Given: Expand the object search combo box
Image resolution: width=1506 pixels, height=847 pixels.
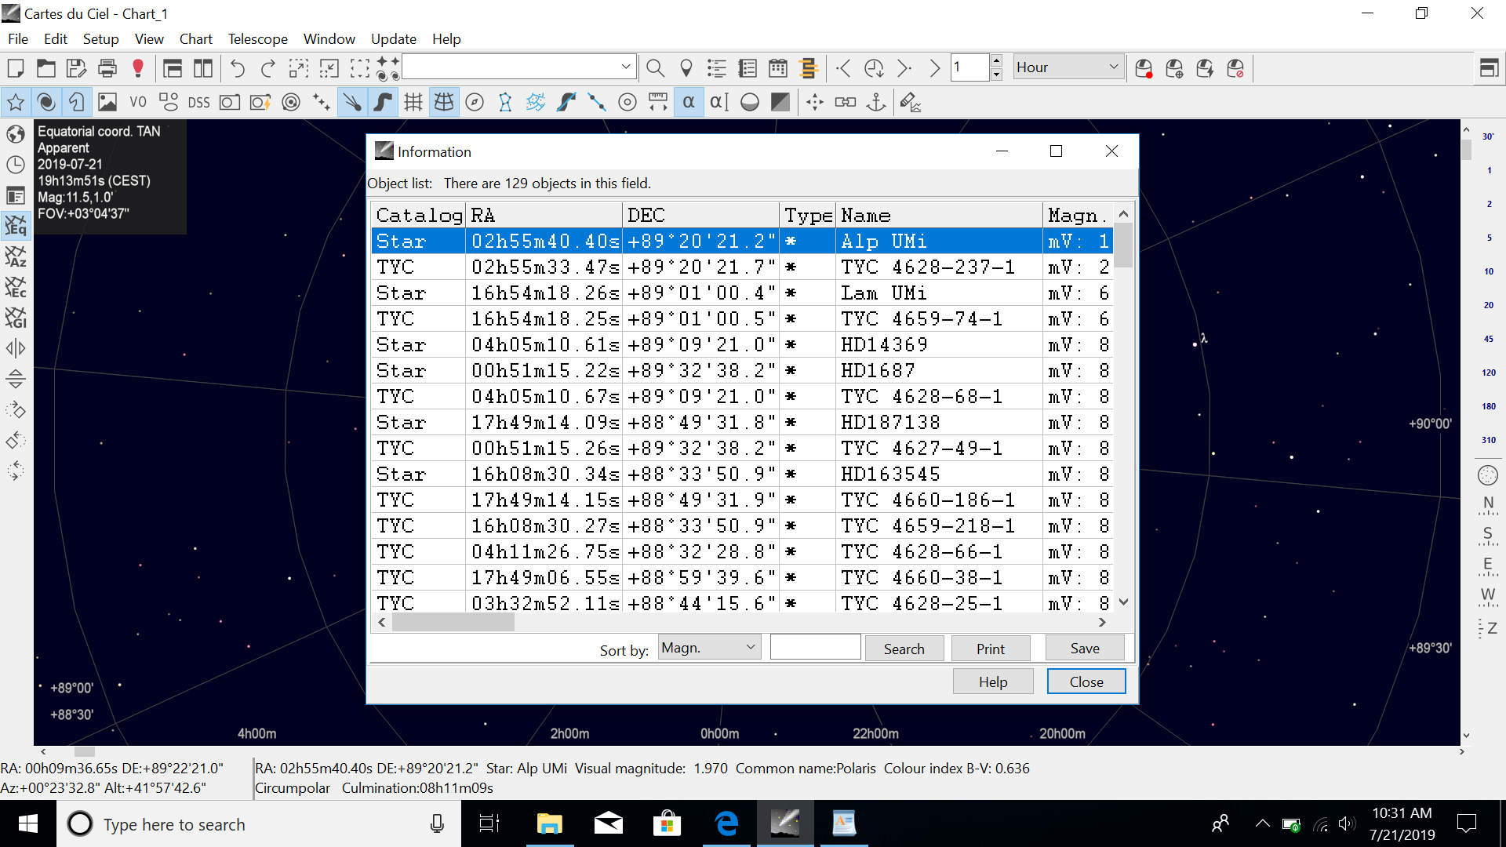Looking at the screenshot, I should pyautogui.click(x=625, y=67).
